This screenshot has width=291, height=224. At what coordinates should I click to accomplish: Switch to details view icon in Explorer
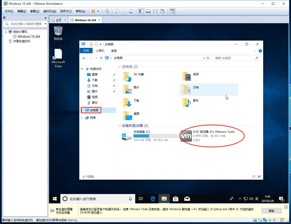(x=254, y=176)
